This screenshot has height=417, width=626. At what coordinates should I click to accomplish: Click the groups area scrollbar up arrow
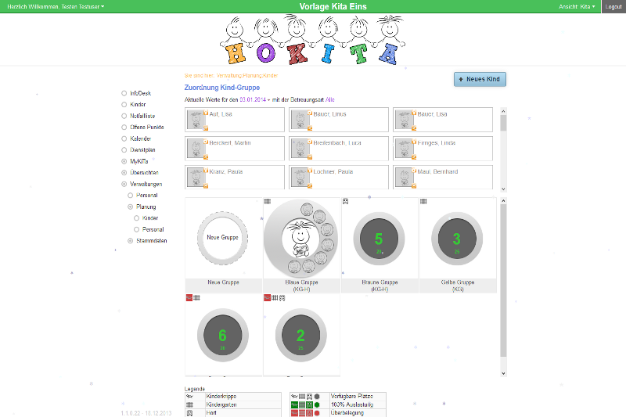(x=503, y=201)
